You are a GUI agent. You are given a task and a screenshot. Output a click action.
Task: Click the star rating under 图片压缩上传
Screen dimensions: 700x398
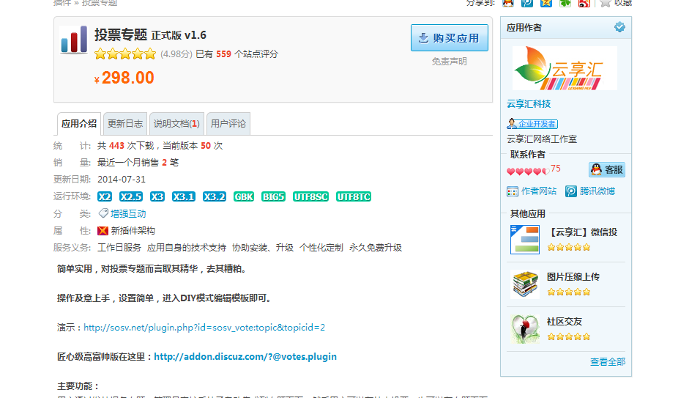click(569, 292)
